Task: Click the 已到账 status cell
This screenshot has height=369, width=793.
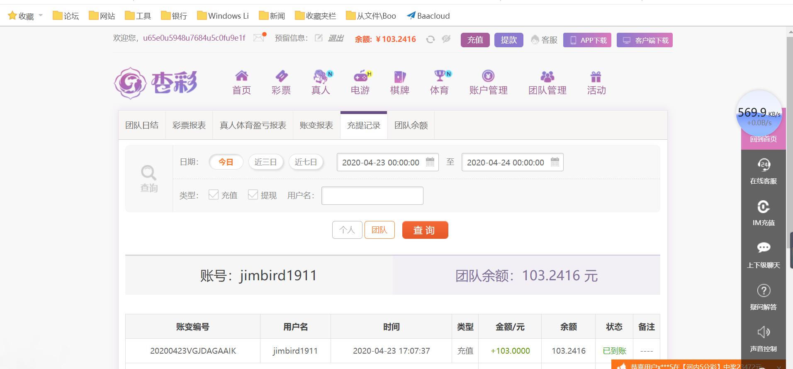Action: coord(614,351)
